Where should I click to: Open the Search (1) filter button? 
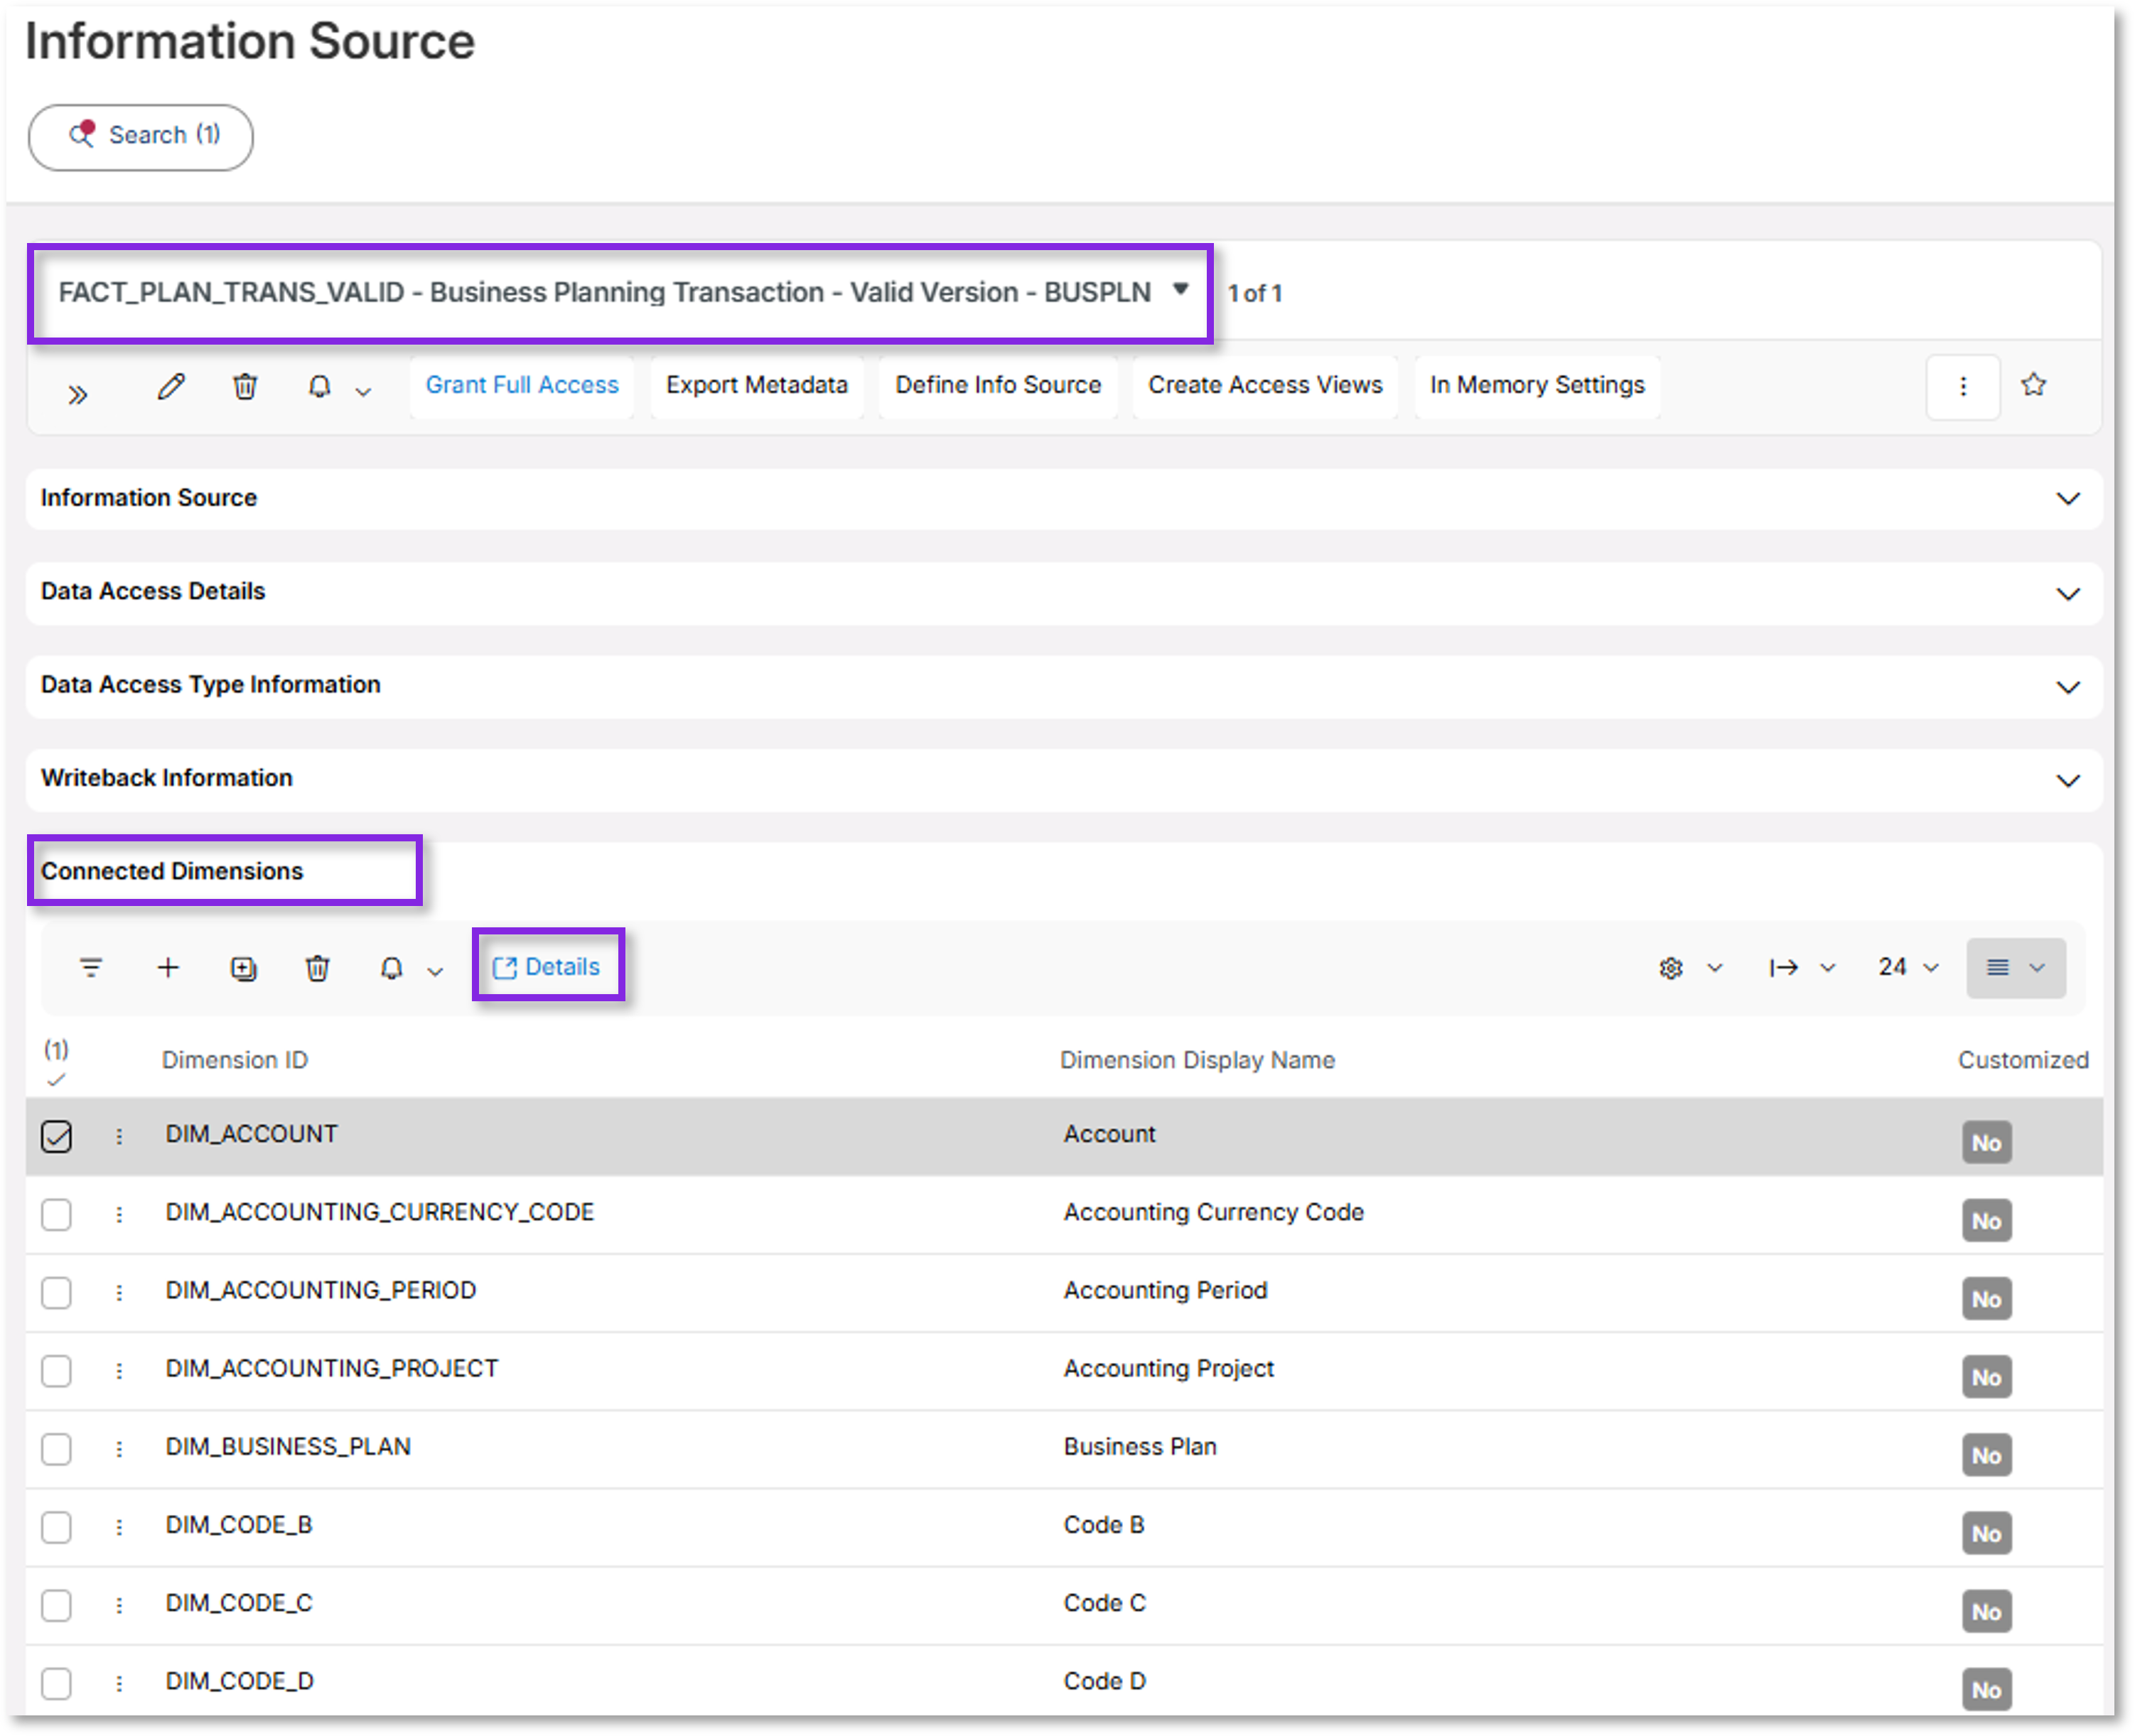coord(140,136)
